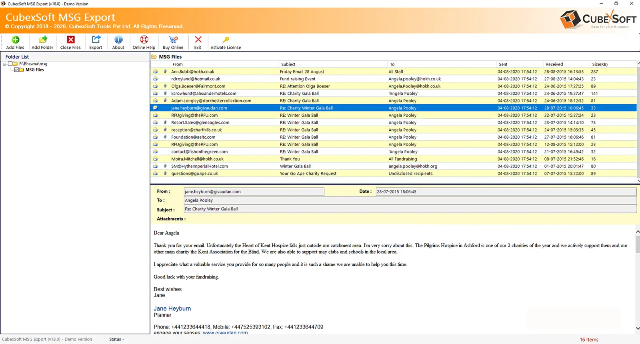Click the Folder List panel header
The width and height of the screenshot is (640, 344).
pos(75,57)
